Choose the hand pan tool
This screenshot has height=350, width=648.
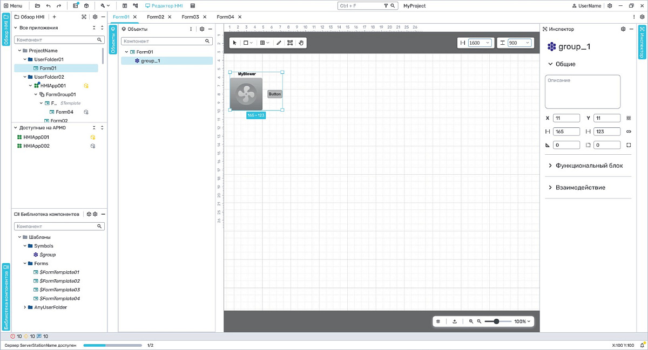[301, 43]
